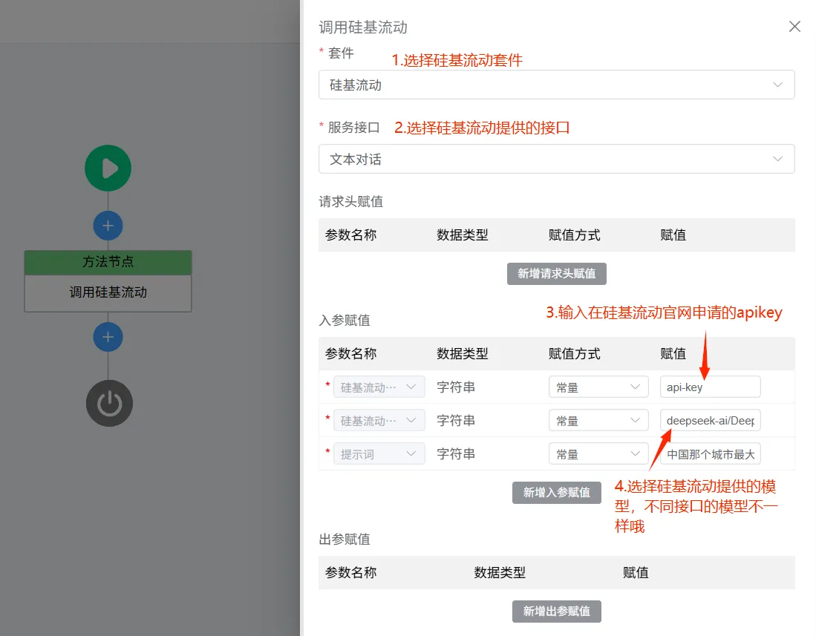816x636 pixels.
Task: Open the 提示词 parameter name dropdown
Action: tap(379, 454)
